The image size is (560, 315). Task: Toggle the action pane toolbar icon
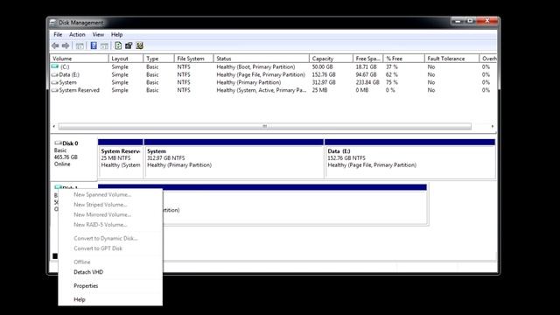[104, 45]
